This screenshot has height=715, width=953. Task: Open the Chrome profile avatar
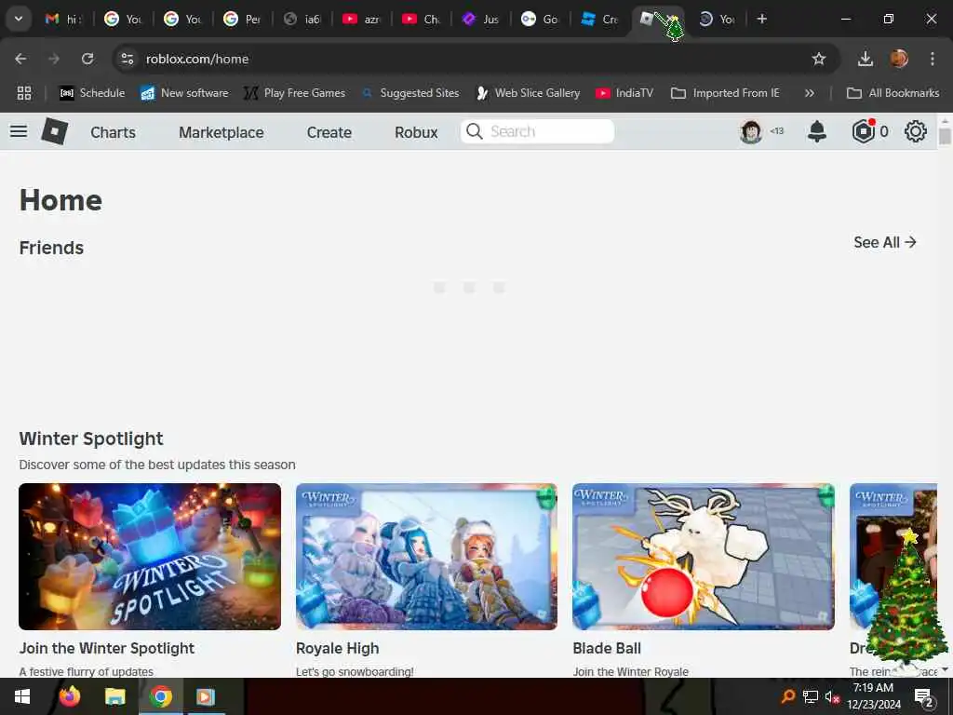click(x=899, y=59)
